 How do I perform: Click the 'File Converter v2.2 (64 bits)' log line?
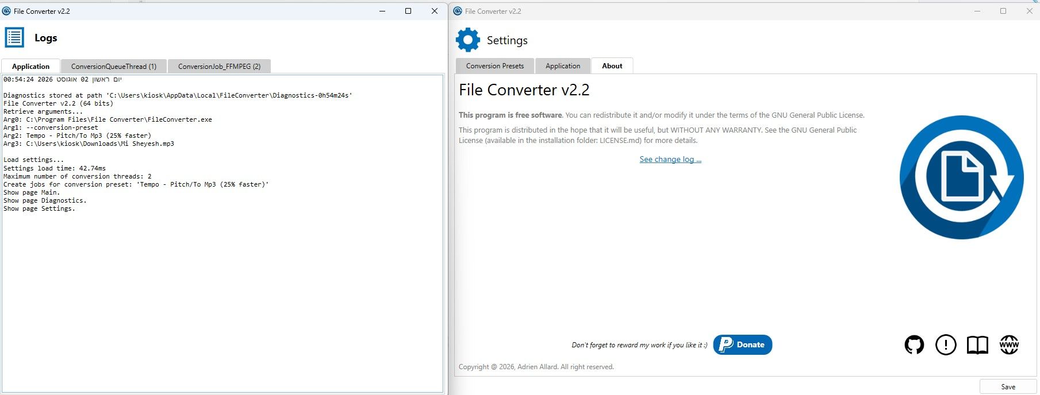tap(58, 103)
